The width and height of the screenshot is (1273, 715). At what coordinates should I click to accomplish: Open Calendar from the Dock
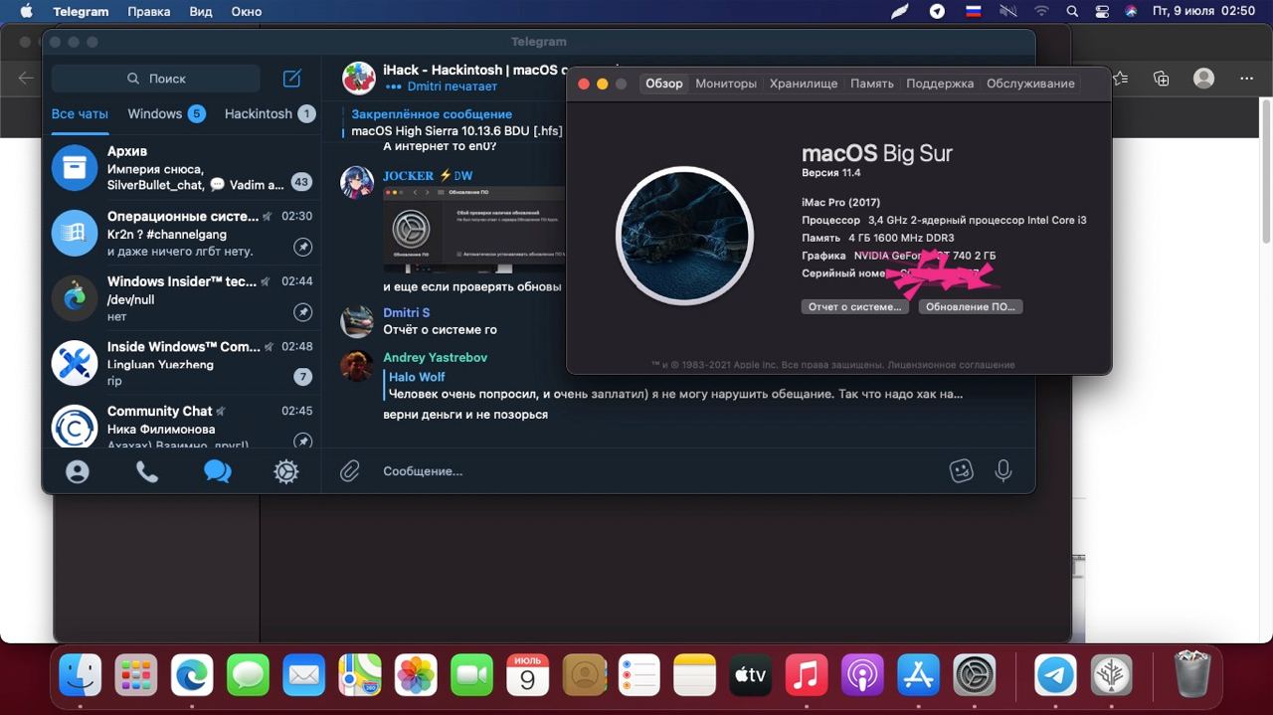point(527,675)
